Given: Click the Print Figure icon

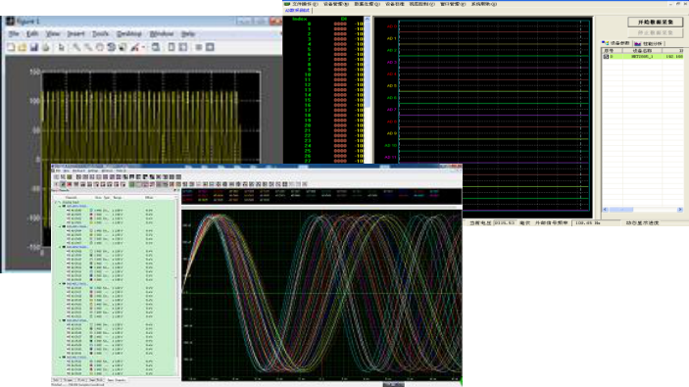Looking at the screenshot, I should coord(46,47).
